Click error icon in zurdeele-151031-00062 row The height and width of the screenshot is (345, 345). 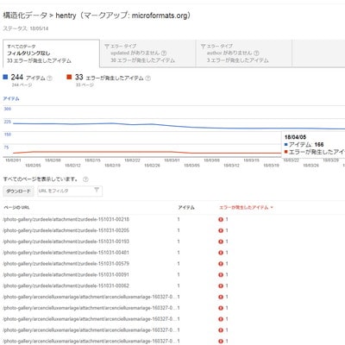tap(221, 286)
